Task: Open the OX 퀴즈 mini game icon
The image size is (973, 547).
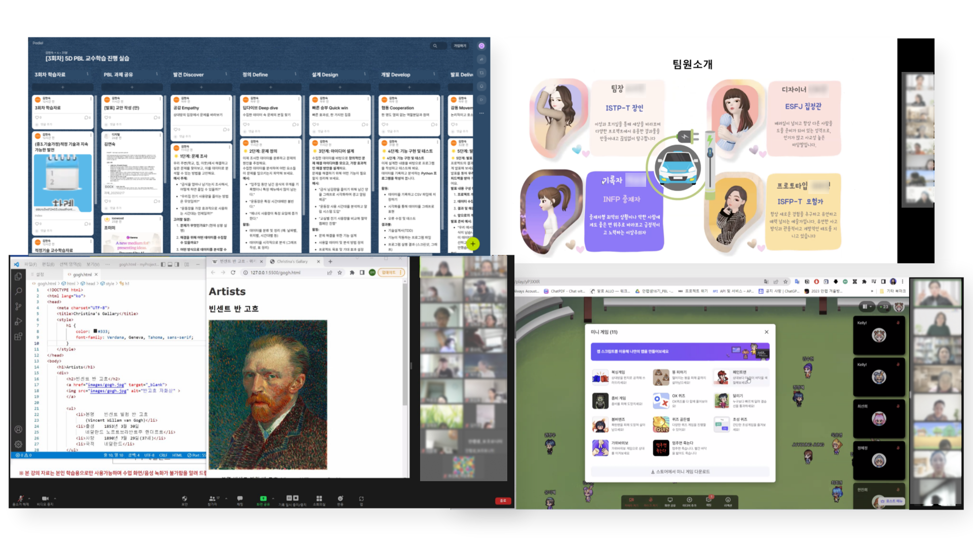Action: 661,401
